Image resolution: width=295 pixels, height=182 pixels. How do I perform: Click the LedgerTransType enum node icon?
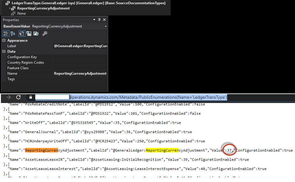pos(8,3)
